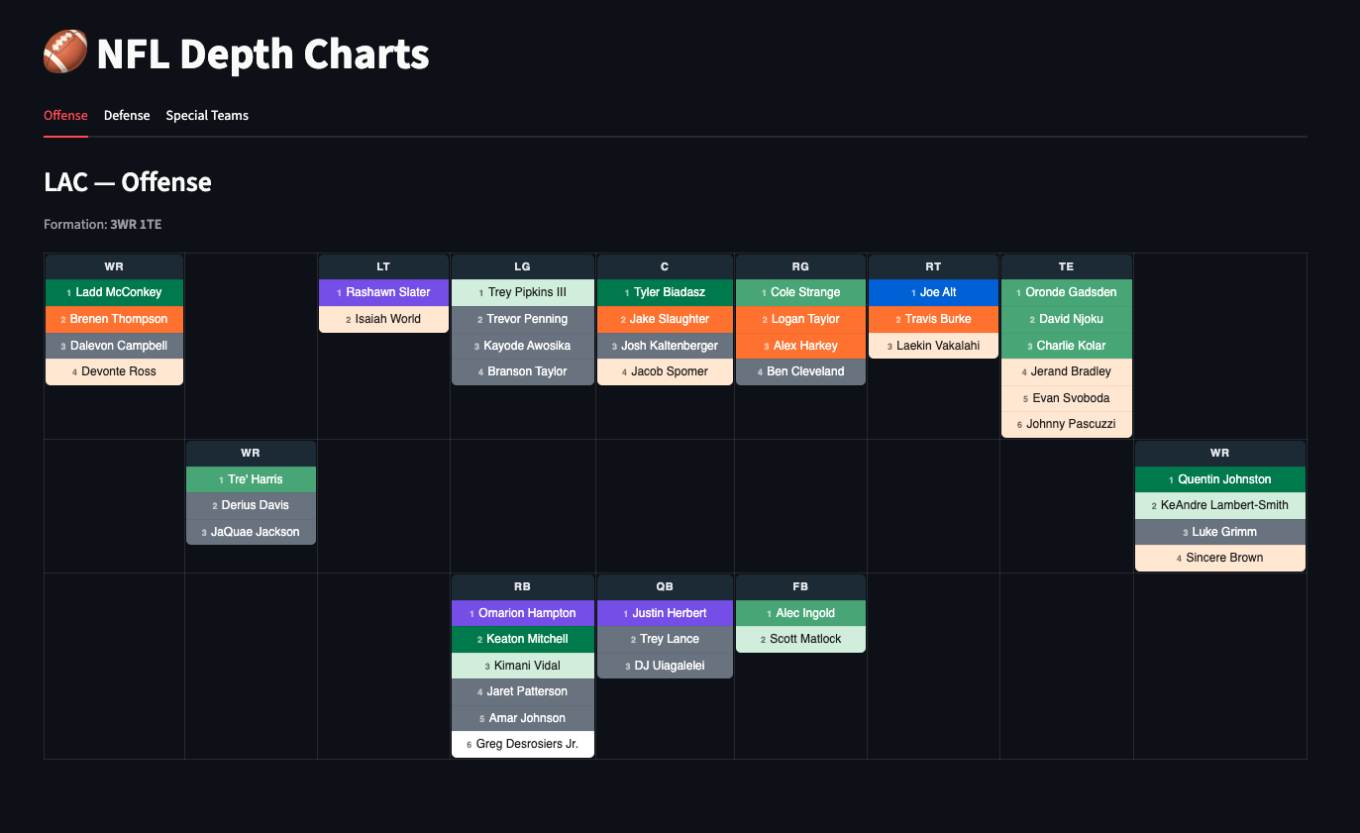Select the FB position header
Screen dimensions: 1360x833
(800, 587)
